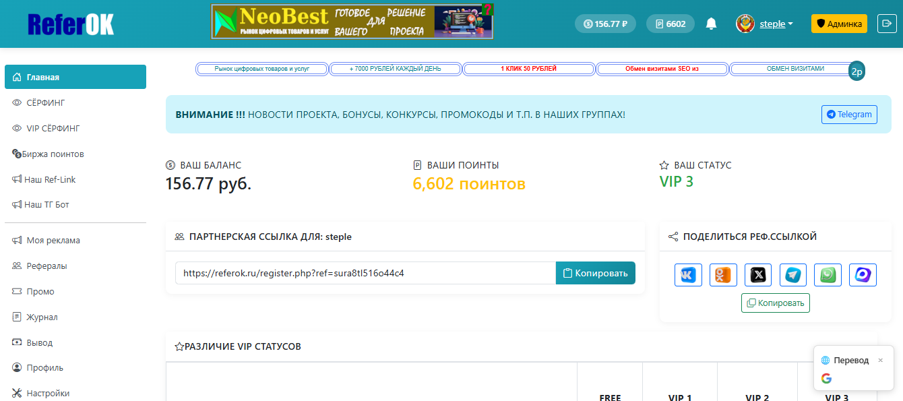The width and height of the screenshot is (903, 401).
Task: Click the referral link input field
Action: click(365, 273)
